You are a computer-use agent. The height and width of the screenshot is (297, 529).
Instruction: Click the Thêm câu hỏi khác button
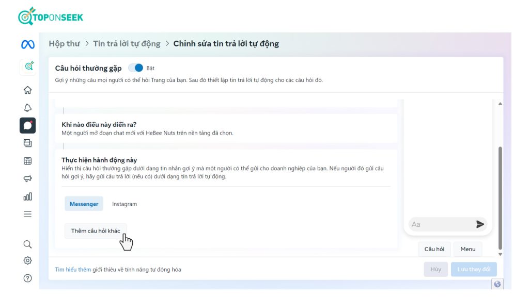[x=96, y=231]
